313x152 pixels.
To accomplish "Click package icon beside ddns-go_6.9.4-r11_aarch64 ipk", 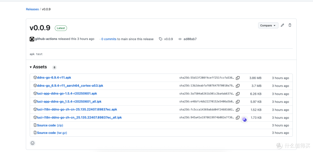I will click(35, 86).
